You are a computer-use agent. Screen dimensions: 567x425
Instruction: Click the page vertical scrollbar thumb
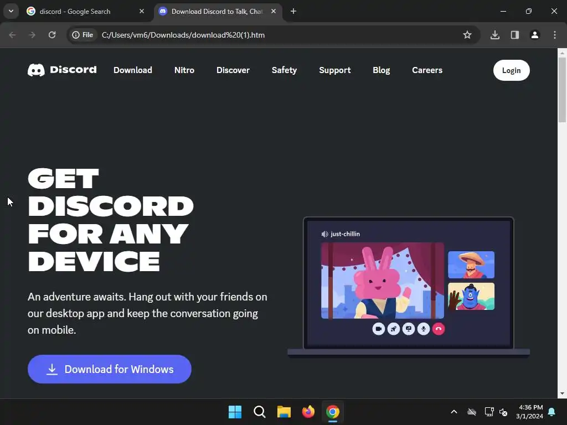click(x=562, y=90)
